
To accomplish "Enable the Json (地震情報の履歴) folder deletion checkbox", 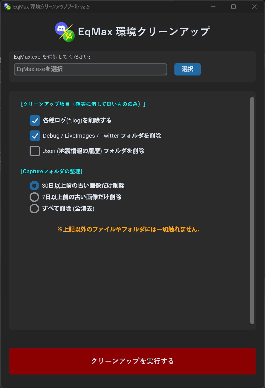I will (x=35, y=151).
